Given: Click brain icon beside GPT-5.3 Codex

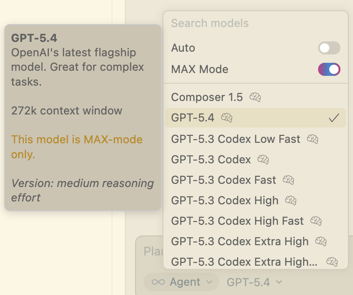Looking at the screenshot, I should (263, 160).
